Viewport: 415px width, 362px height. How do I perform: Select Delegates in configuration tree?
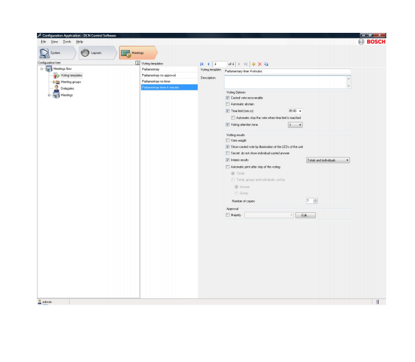pos(67,88)
